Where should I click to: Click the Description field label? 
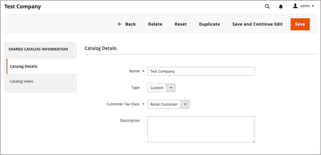point(130,121)
